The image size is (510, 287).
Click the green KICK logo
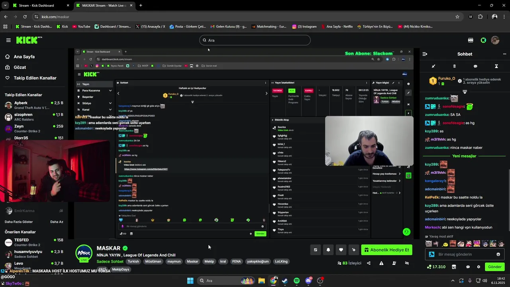[29, 40]
